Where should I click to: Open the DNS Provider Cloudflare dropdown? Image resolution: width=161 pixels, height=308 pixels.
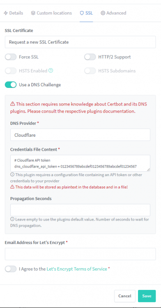pos(80,135)
